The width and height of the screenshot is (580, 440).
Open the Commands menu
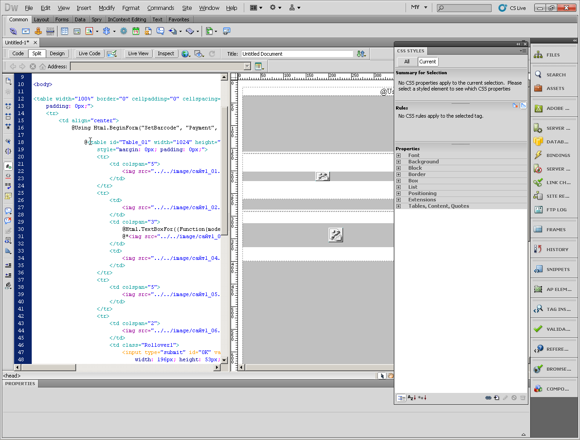160,8
